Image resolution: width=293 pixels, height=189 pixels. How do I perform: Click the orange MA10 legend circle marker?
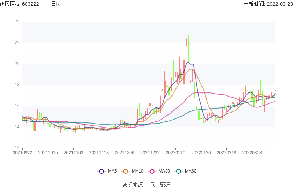126,171
